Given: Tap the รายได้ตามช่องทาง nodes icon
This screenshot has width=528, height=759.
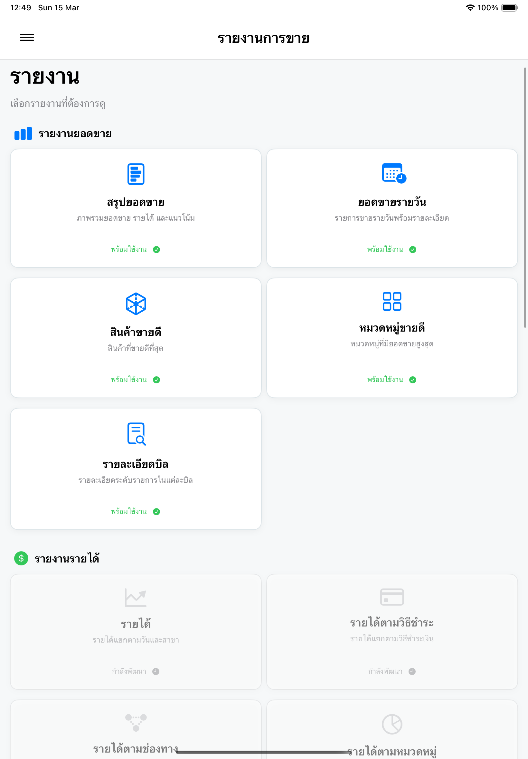Looking at the screenshot, I should tap(136, 722).
